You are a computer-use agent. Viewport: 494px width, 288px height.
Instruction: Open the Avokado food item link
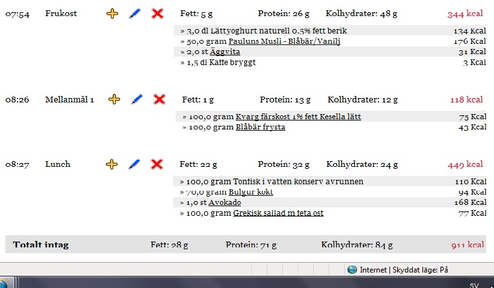[225, 202]
